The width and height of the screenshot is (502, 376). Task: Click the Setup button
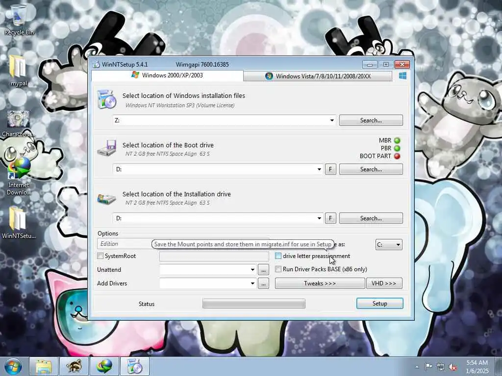tap(380, 304)
